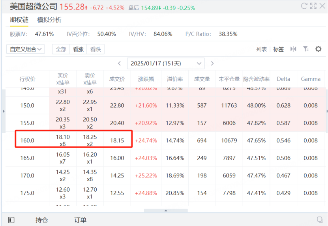Screen dimensions: 328x226
Task: Open the 2025/01/17 (151天) expiration dropdown
Action: pos(166,64)
